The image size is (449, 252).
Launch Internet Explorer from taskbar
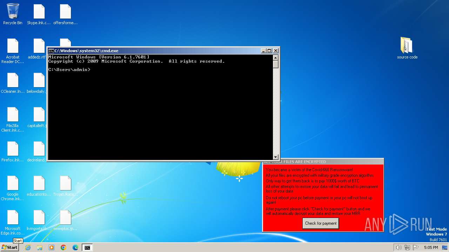click(x=28, y=247)
